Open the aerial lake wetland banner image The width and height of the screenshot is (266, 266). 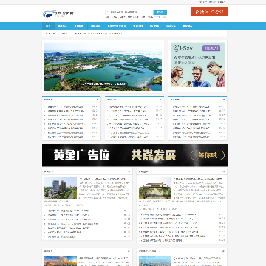coord(103,66)
